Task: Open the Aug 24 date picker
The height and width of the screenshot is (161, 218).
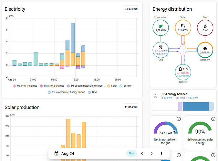Action: [68, 154]
